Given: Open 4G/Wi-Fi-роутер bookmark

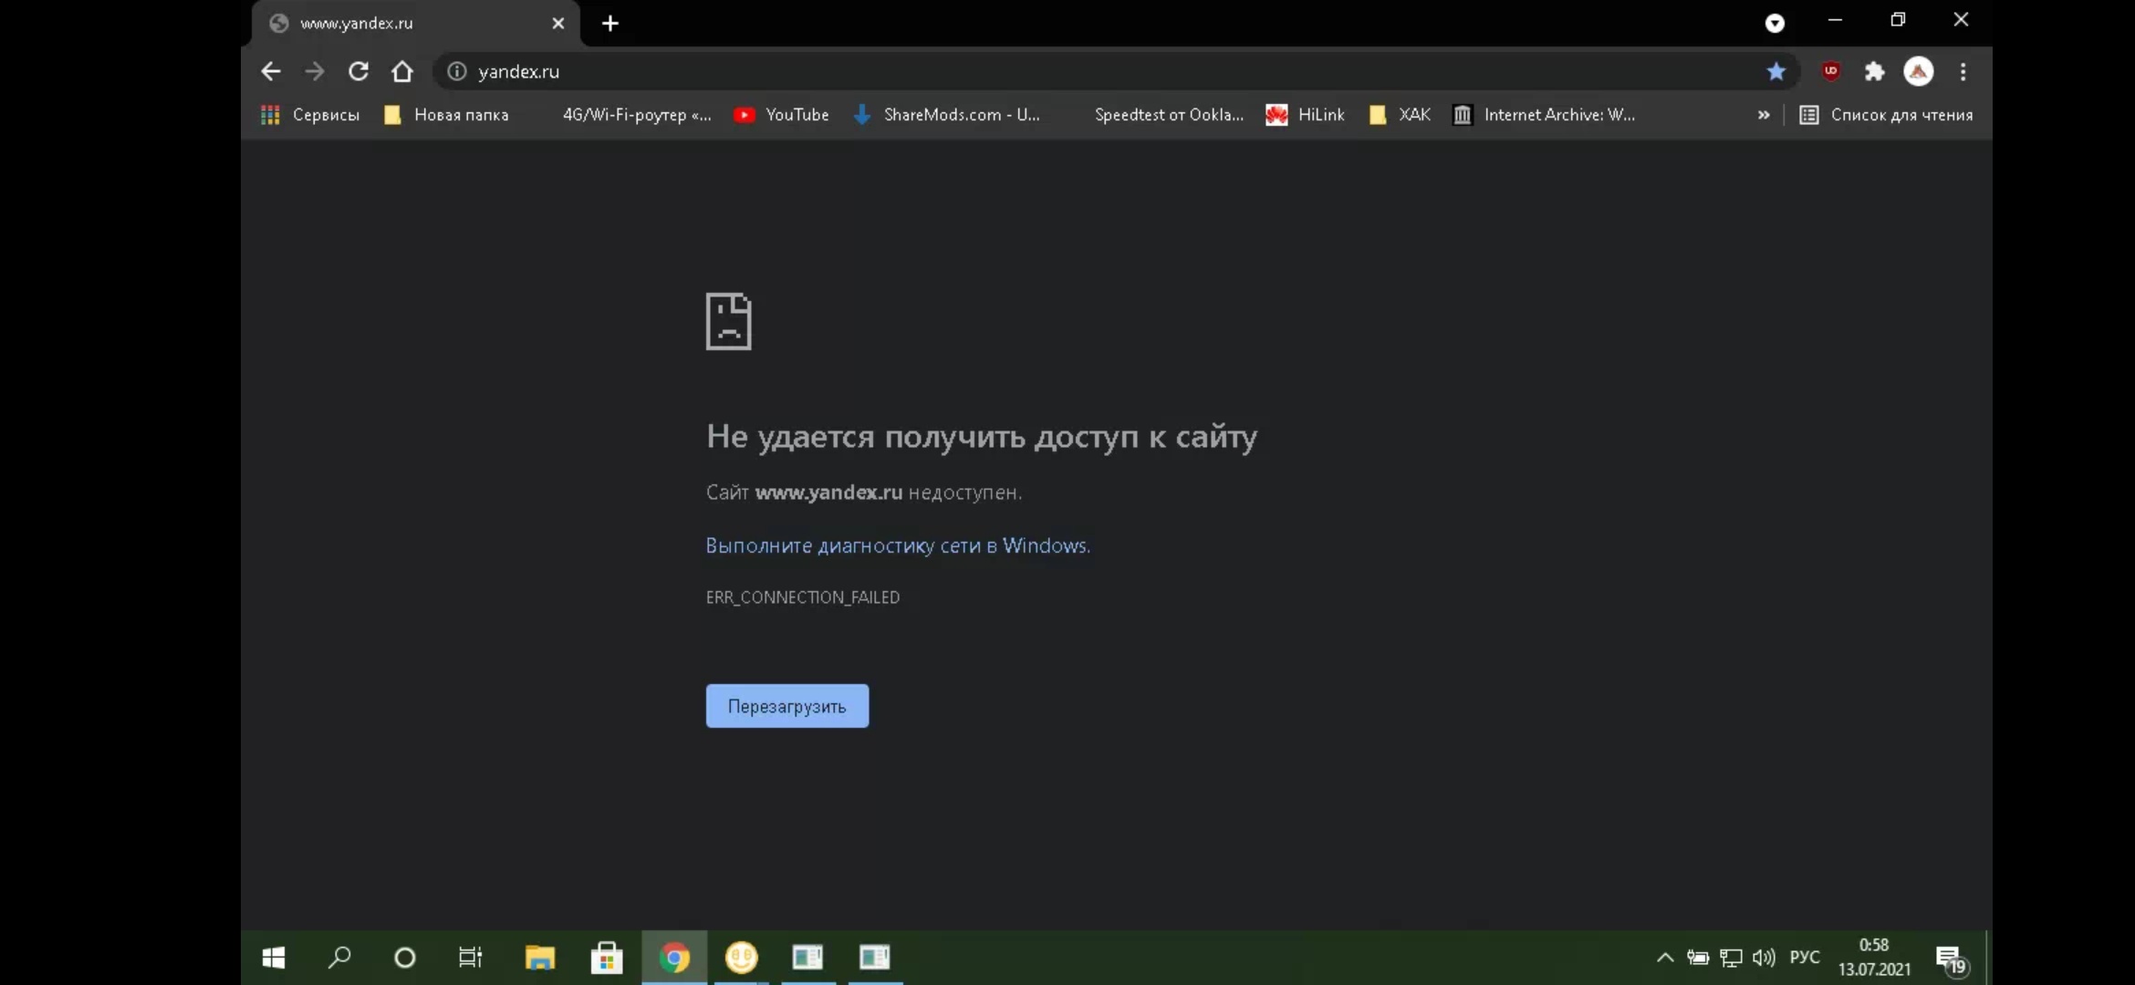Looking at the screenshot, I should pyautogui.click(x=636, y=115).
